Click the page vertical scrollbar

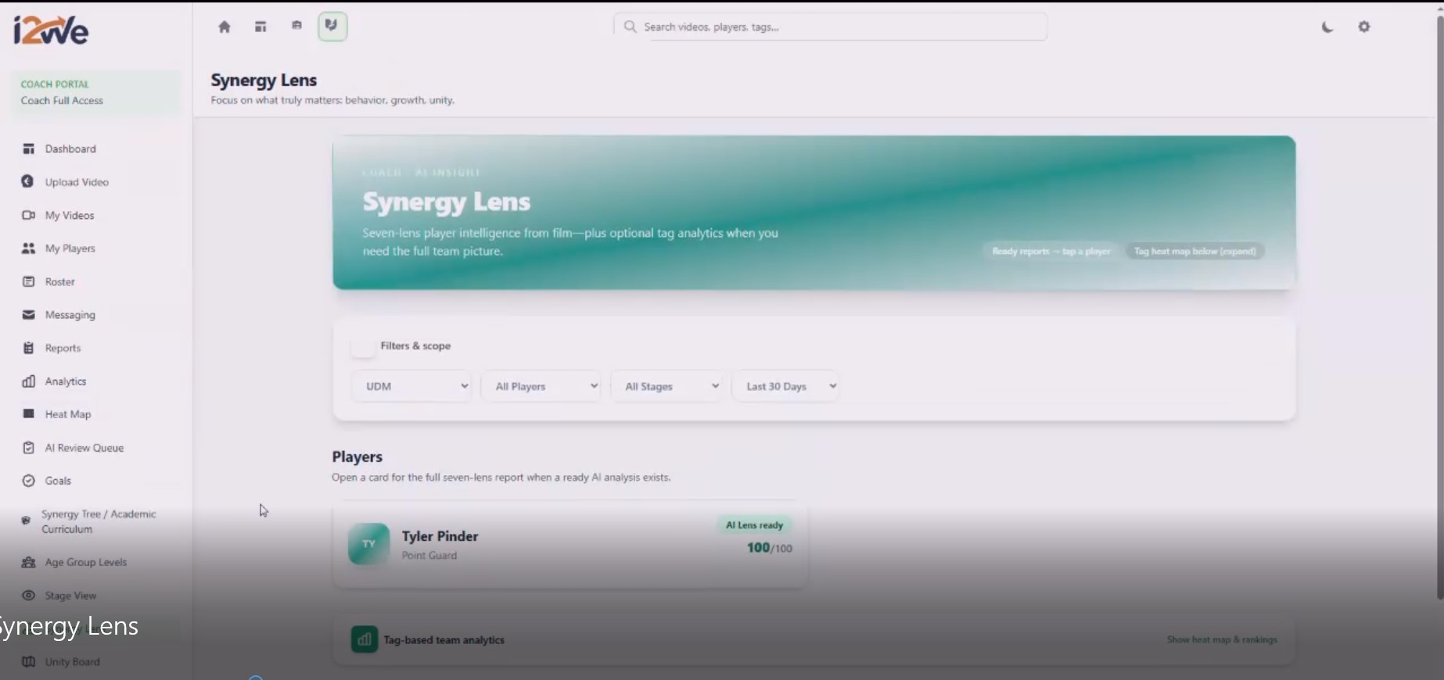point(1440,309)
